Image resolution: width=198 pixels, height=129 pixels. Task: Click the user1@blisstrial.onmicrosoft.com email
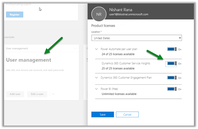tap(129, 14)
